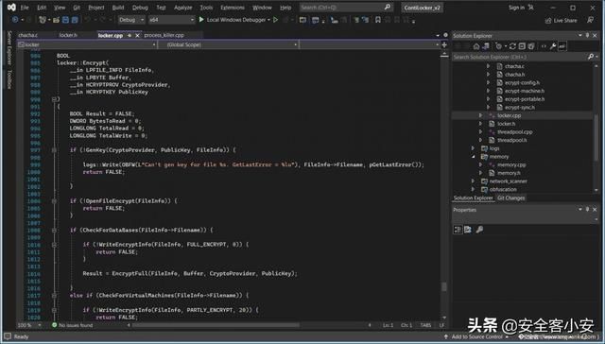This screenshot has height=344, width=605.
Task: Click the Solution Explorer home icon
Action: (x=476, y=46)
